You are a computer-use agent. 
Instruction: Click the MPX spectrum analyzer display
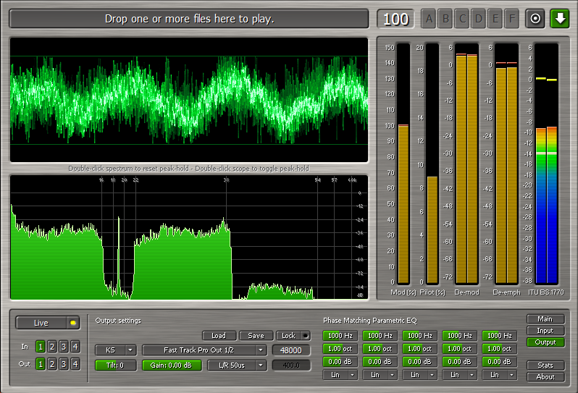(x=189, y=237)
